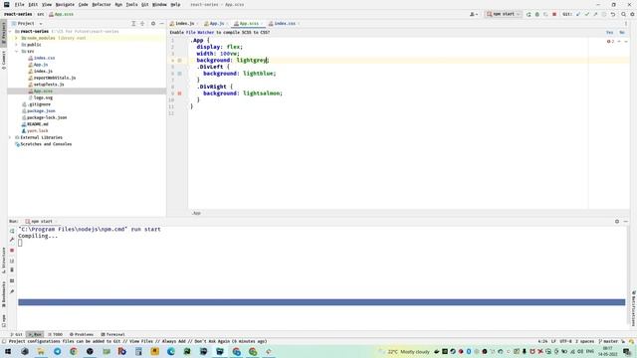Click No on File Watcher prompt
637x358 pixels.
(x=622, y=32)
